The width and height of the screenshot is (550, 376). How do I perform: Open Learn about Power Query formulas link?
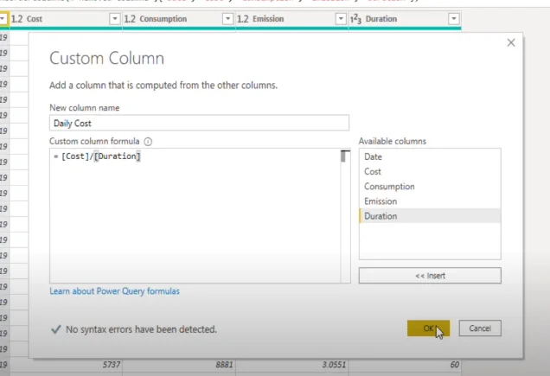[x=114, y=291]
